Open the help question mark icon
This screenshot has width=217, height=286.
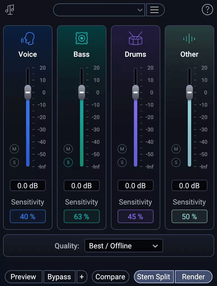pyautogui.click(x=207, y=10)
